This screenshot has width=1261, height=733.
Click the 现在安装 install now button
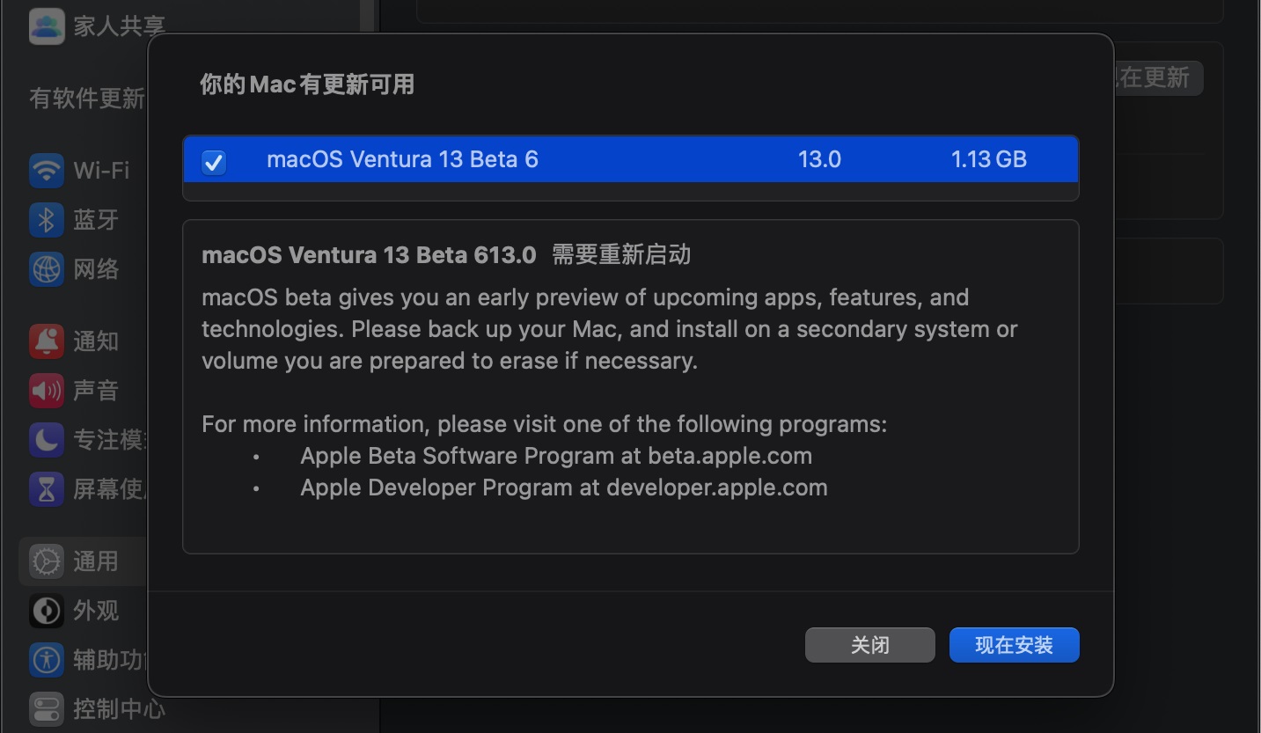click(1014, 645)
